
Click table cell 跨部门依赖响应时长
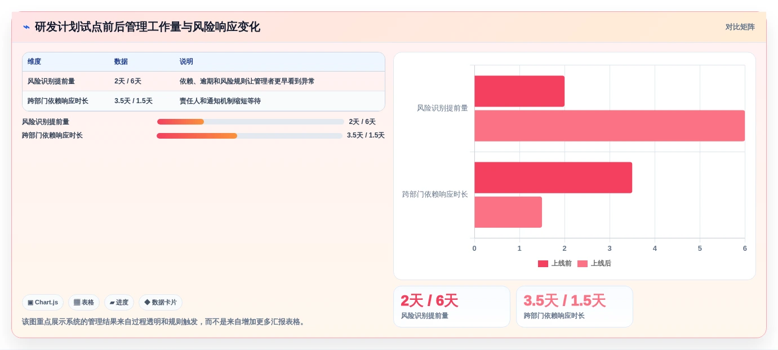click(58, 101)
